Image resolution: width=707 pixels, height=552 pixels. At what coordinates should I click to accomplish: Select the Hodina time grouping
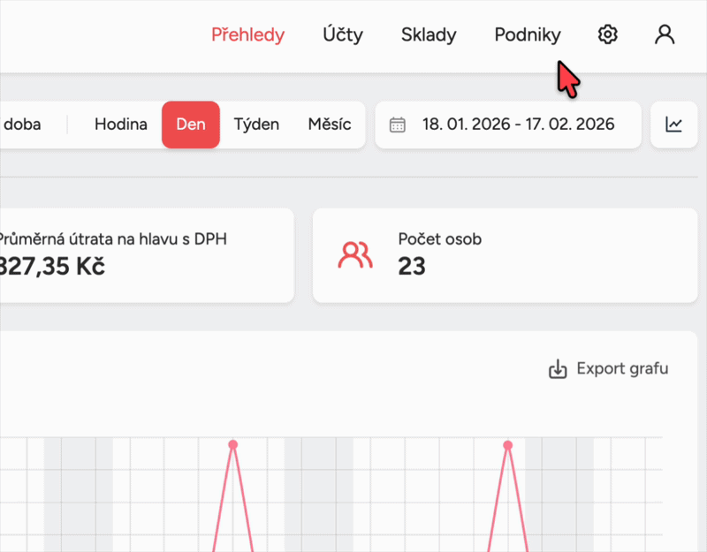[x=121, y=125]
